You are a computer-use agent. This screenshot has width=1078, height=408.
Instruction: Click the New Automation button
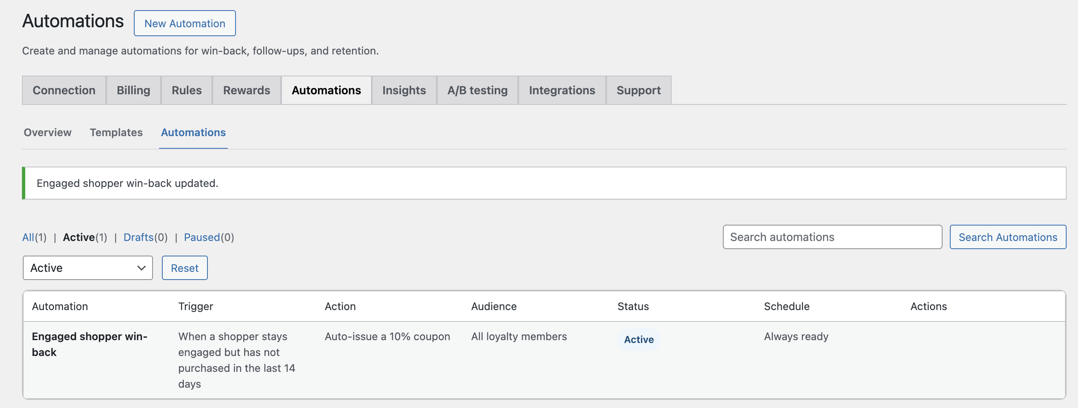185,24
